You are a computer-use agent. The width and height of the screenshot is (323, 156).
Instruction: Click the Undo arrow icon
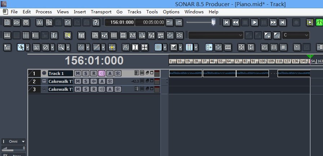(67, 22)
